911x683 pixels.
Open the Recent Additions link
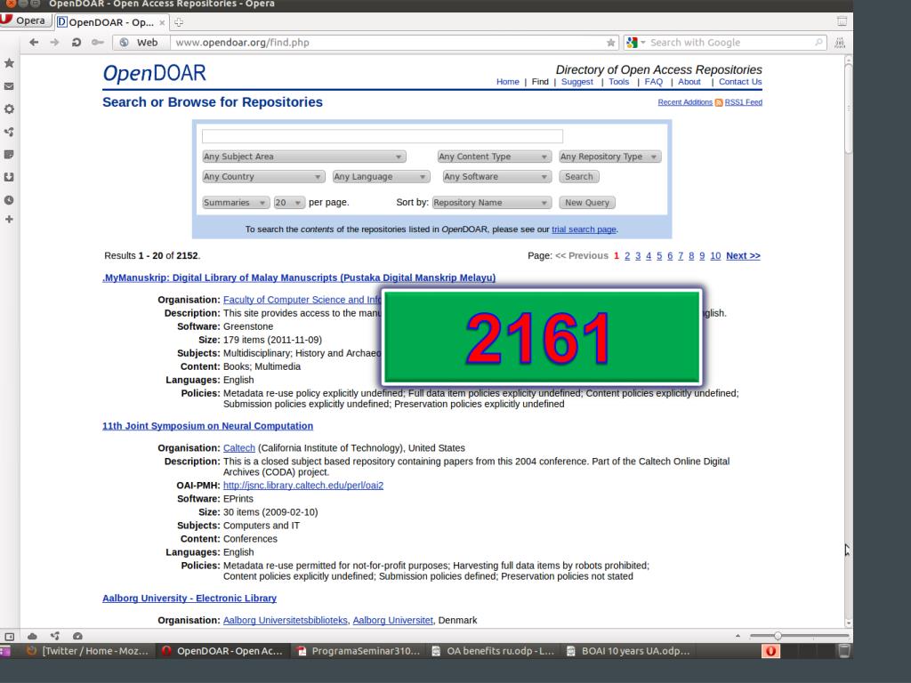685,102
